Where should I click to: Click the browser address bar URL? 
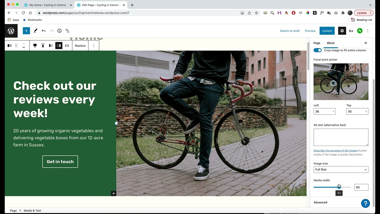86,13
